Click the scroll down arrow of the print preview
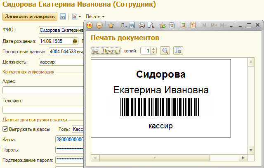 click(251, 150)
